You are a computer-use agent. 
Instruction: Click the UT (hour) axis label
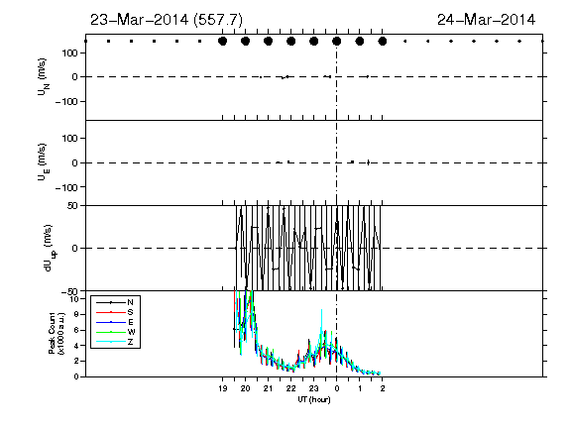click(x=314, y=399)
